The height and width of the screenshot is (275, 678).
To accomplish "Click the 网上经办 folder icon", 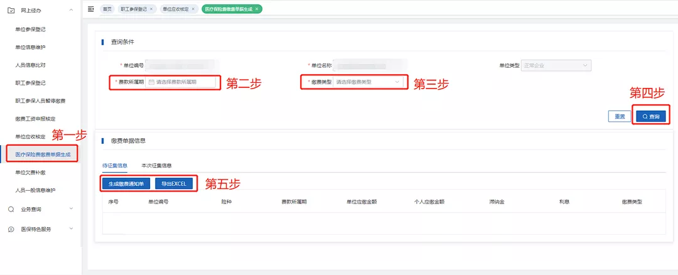I will click(x=11, y=11).
